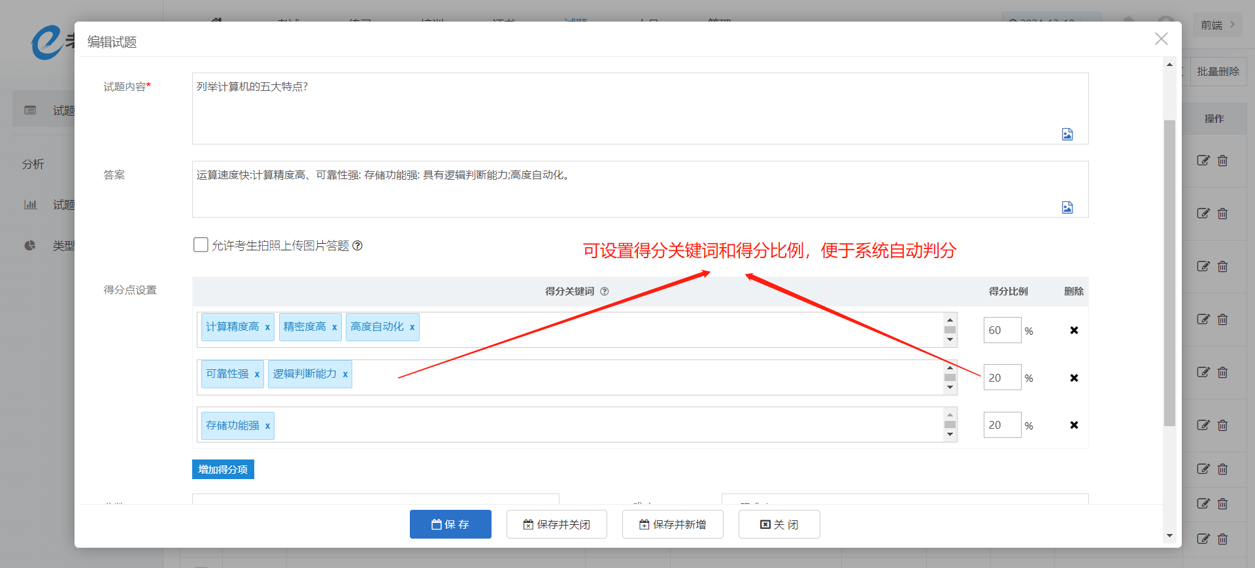Show help for photo upload option
The width and height of the screenshot is (1255, 568).
[x=358, y=246]
